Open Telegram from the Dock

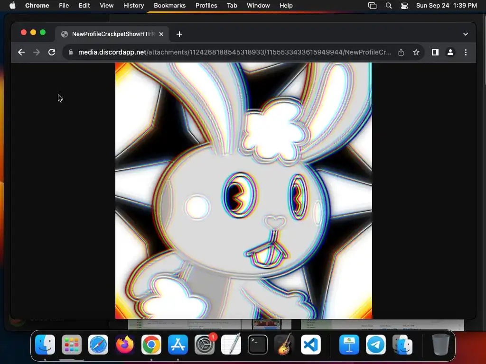(x=376, y=345)
